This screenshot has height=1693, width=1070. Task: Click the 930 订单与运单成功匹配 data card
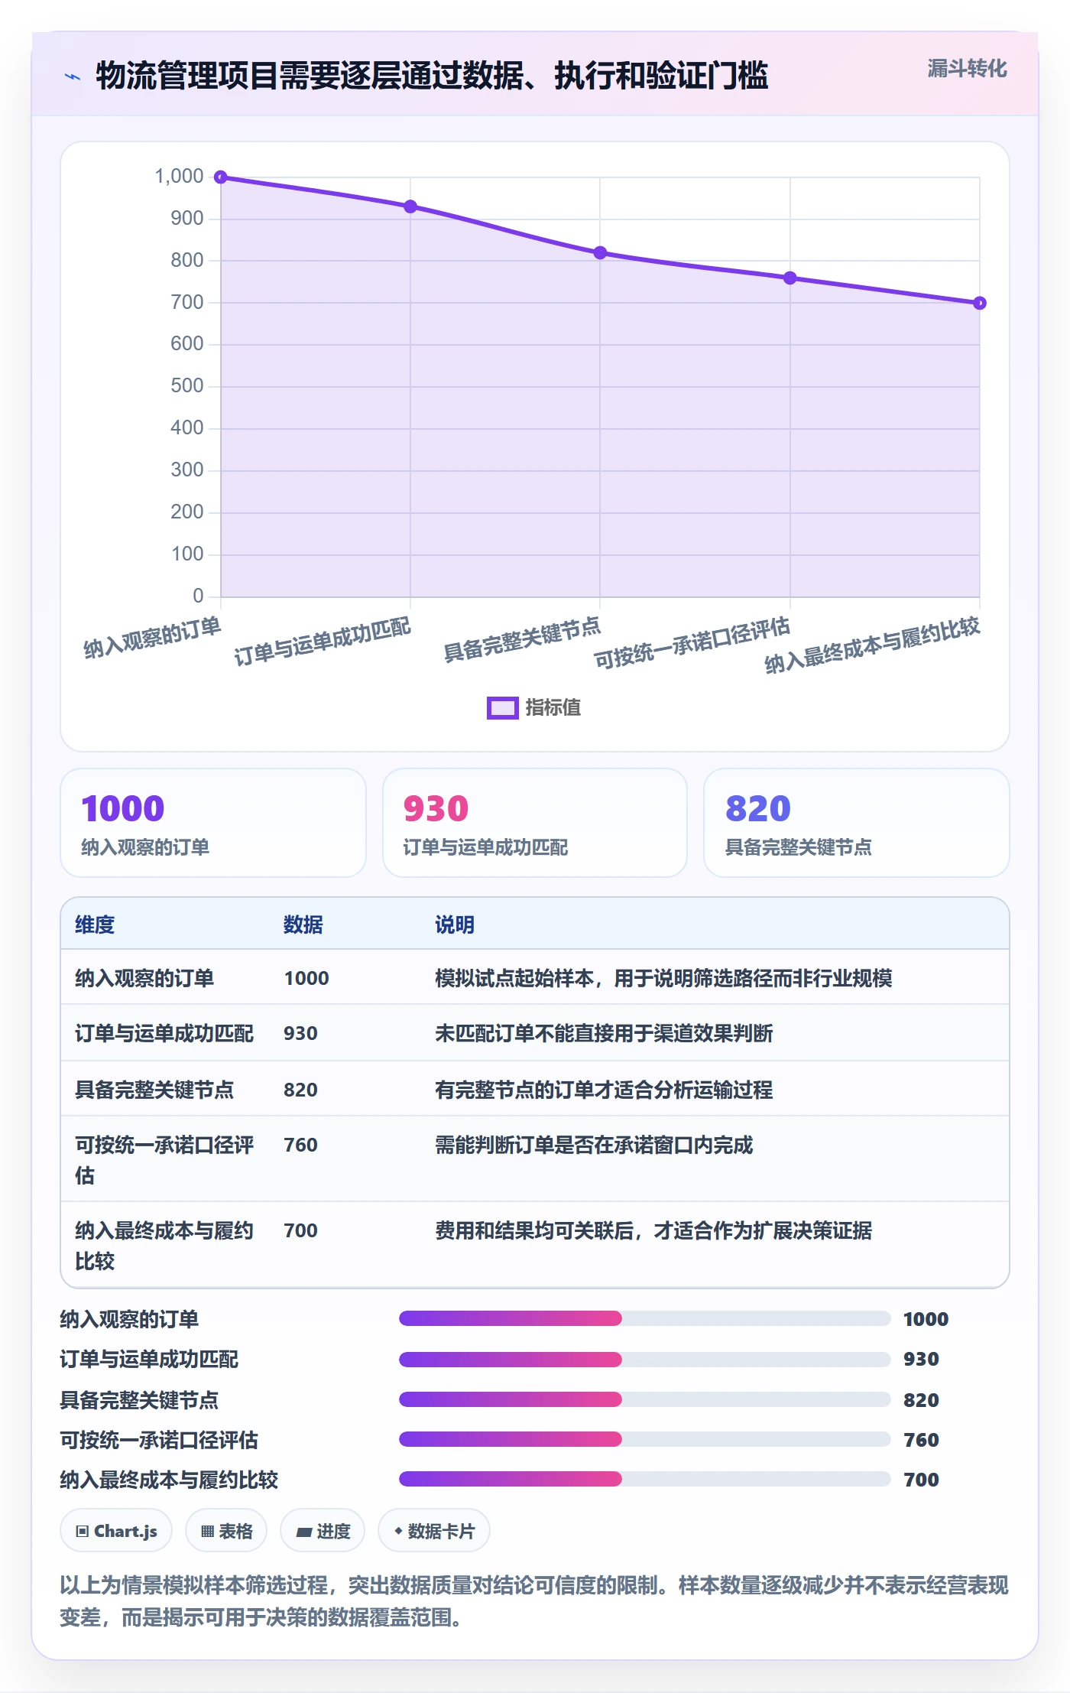(535, 823)
